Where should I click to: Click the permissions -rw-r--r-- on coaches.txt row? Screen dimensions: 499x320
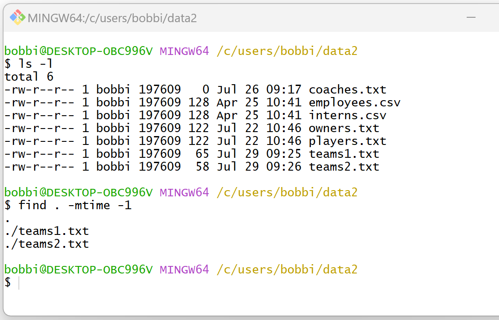tap(39, 90)
